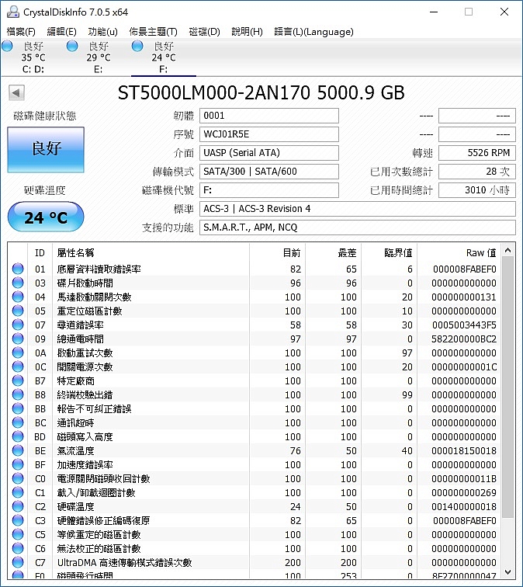Click the status circle for attribute BE
Viewport: 523px width, 587px height.
[18, 450]
